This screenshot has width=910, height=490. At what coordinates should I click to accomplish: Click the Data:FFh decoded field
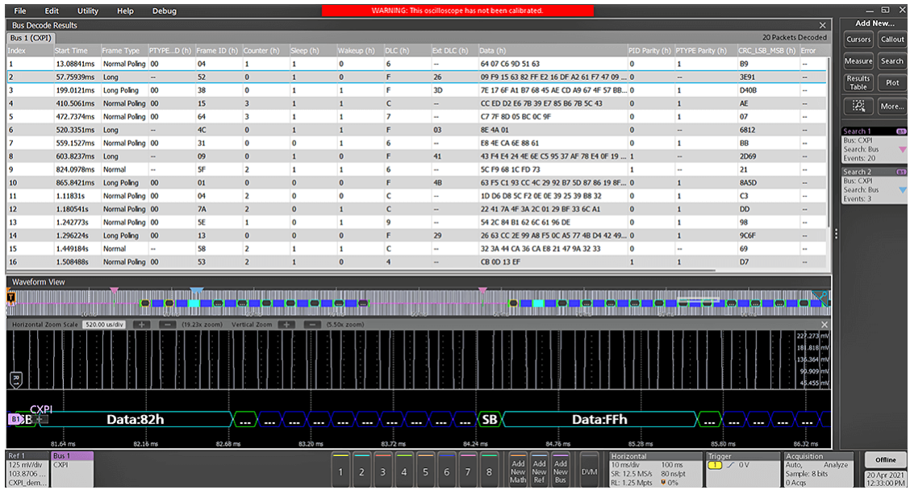(599, 419)
